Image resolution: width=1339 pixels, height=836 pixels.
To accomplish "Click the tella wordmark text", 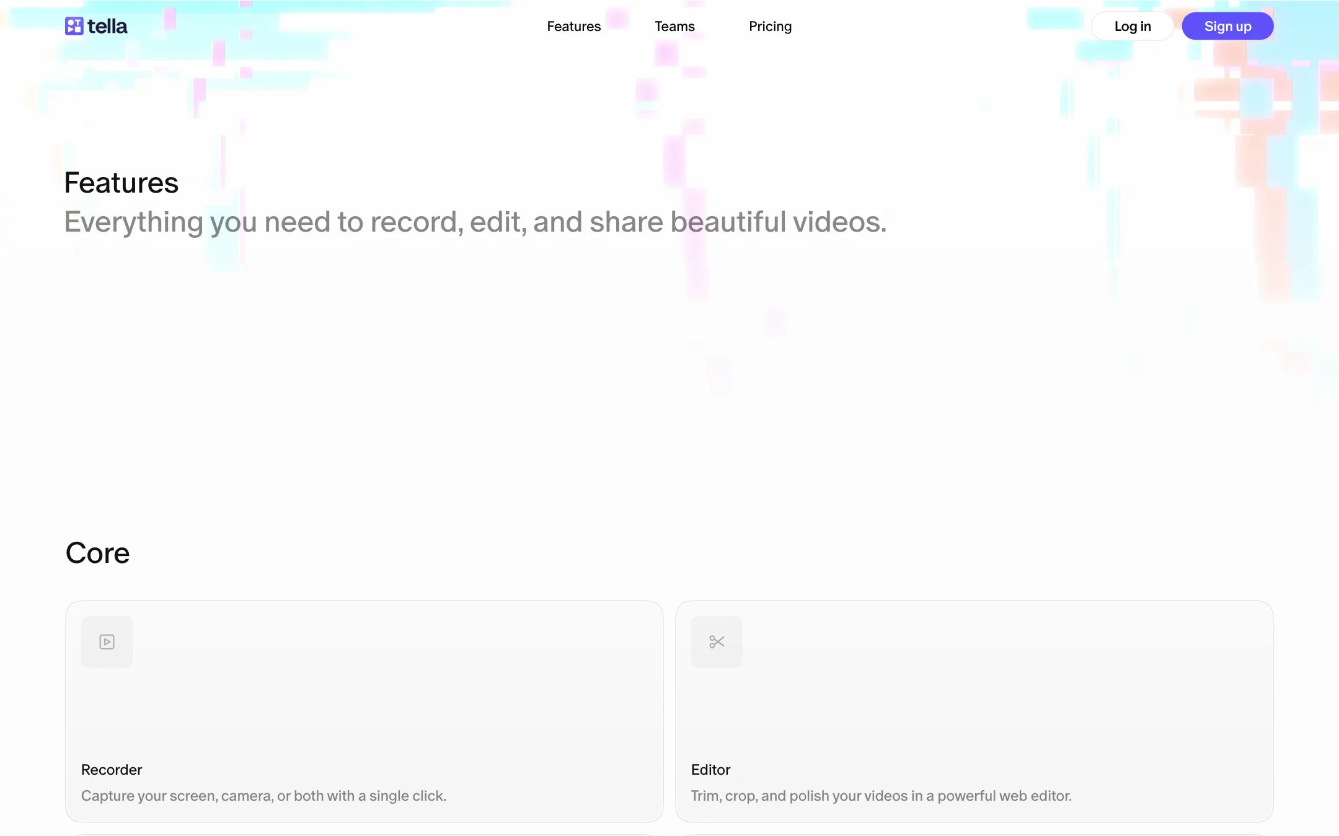I will [x=107, y=26].
